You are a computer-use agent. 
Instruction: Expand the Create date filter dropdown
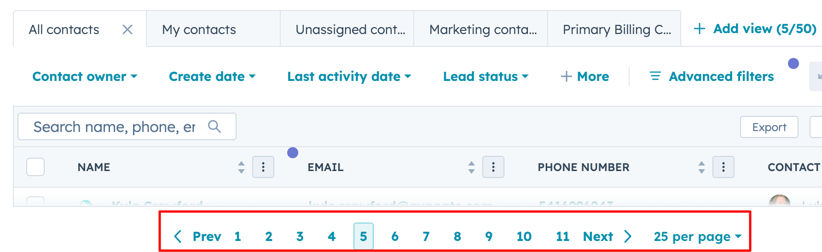212,76
